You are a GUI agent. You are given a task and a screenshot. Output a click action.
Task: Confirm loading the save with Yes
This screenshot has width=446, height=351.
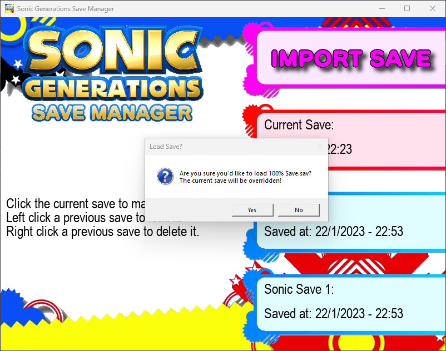point(252,210)
